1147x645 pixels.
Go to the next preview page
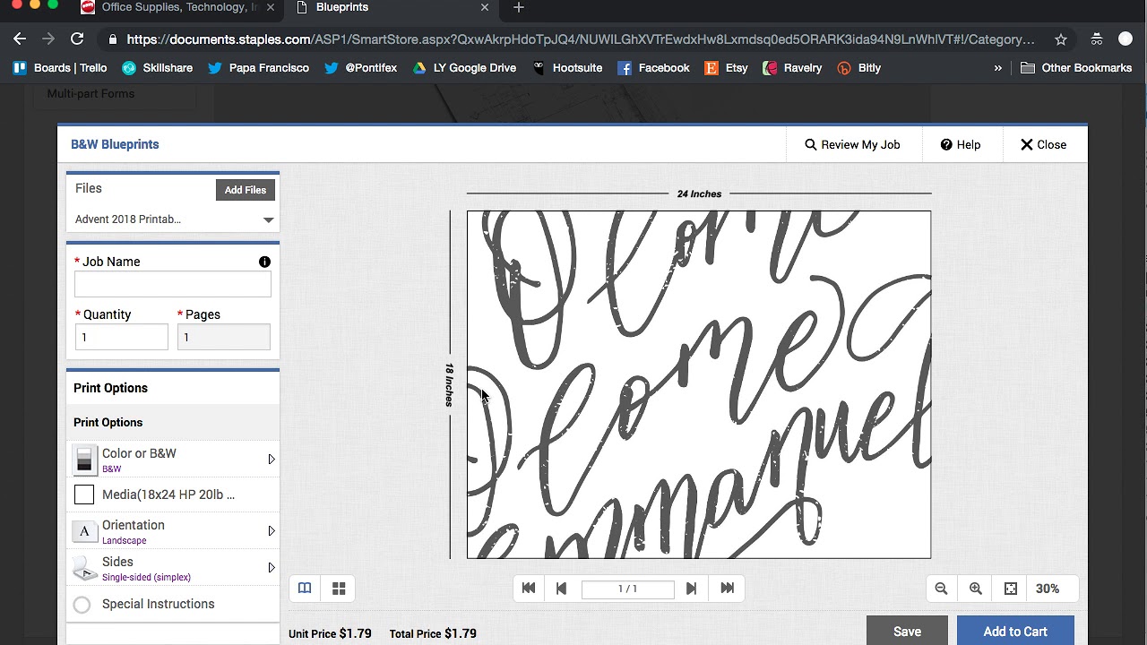pyautogui.click(x=691, y=589)
